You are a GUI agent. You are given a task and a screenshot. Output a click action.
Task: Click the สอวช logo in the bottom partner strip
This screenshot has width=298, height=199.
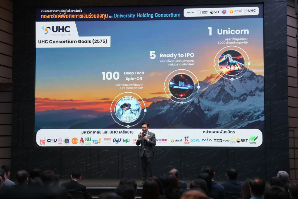coord(176,140)
